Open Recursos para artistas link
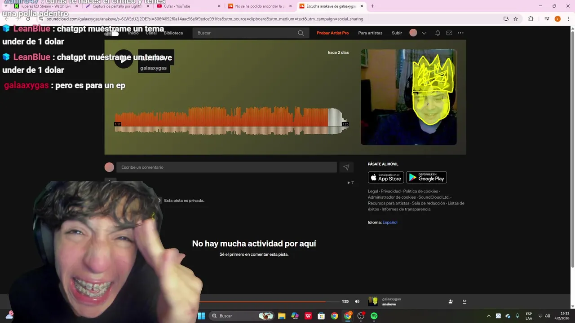The height and width of the screenshot is (323, 575). tap(389, 203)
